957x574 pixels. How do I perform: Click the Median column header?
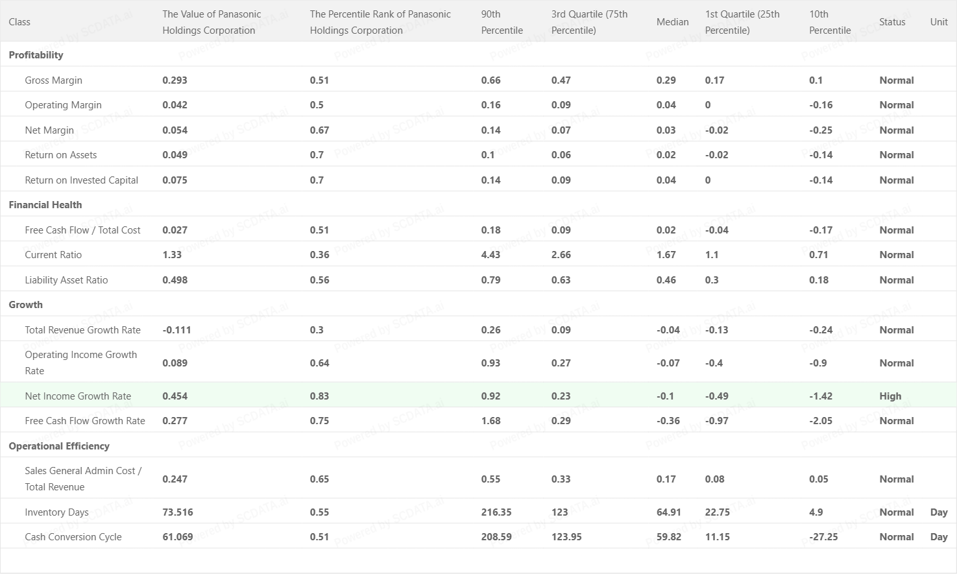pyautogui.click(x=672, y=22)
